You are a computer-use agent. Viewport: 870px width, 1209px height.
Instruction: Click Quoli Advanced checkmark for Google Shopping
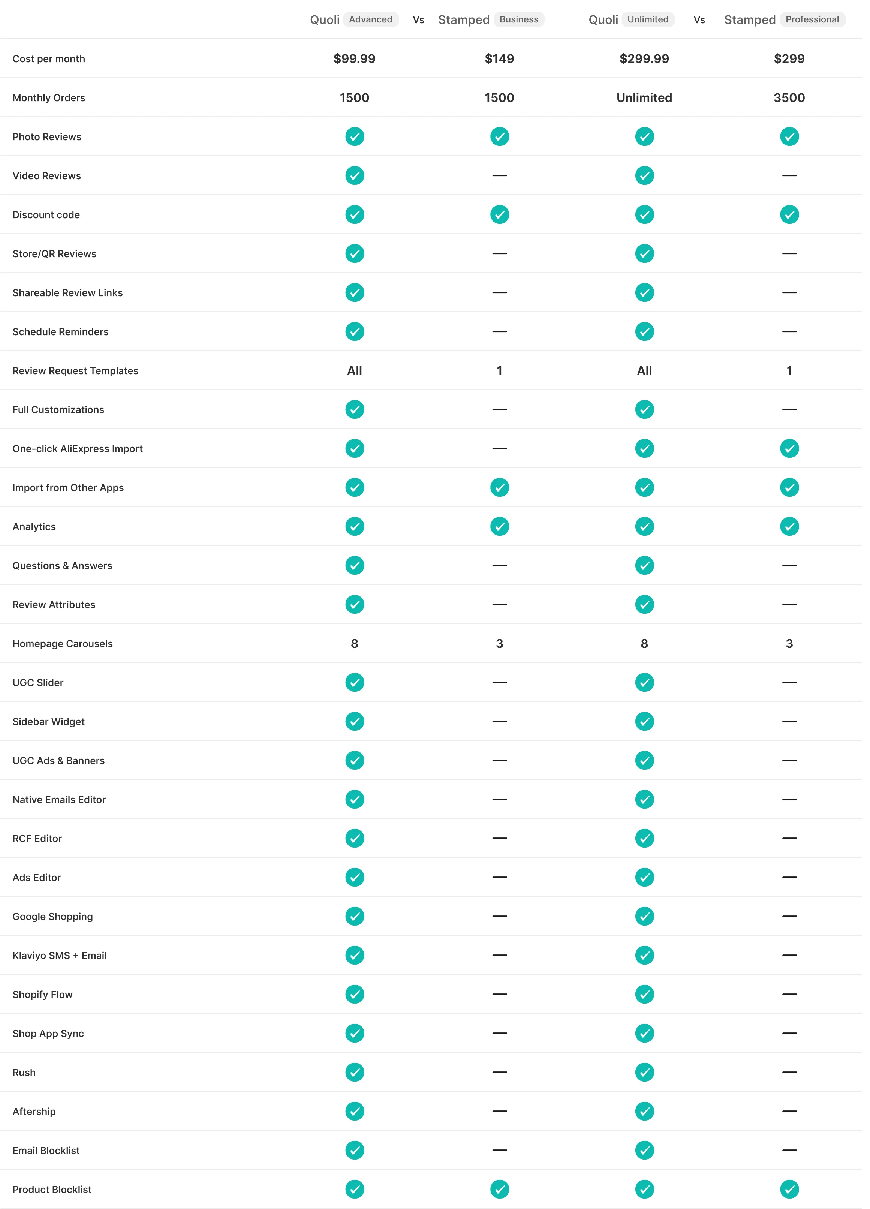(x=355, y=916)
